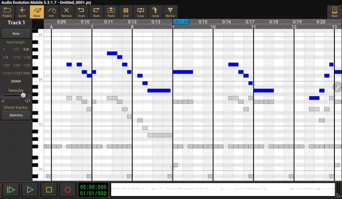Choose DYN dynamic note length
The width and height of the screenshot is (342, 199).
[x=27, y=73]
